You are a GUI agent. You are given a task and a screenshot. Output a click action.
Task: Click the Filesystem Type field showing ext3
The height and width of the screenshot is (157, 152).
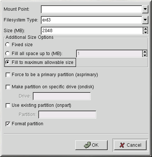click(x=91, y=20)
